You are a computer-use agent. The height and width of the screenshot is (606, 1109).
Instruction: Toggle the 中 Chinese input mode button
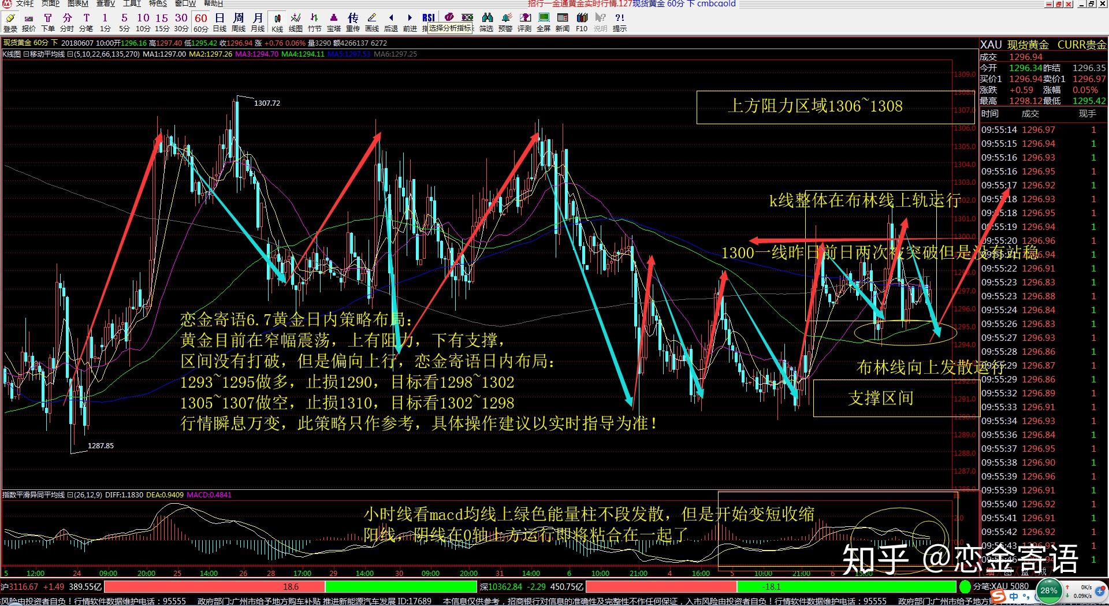[1013, 597]
